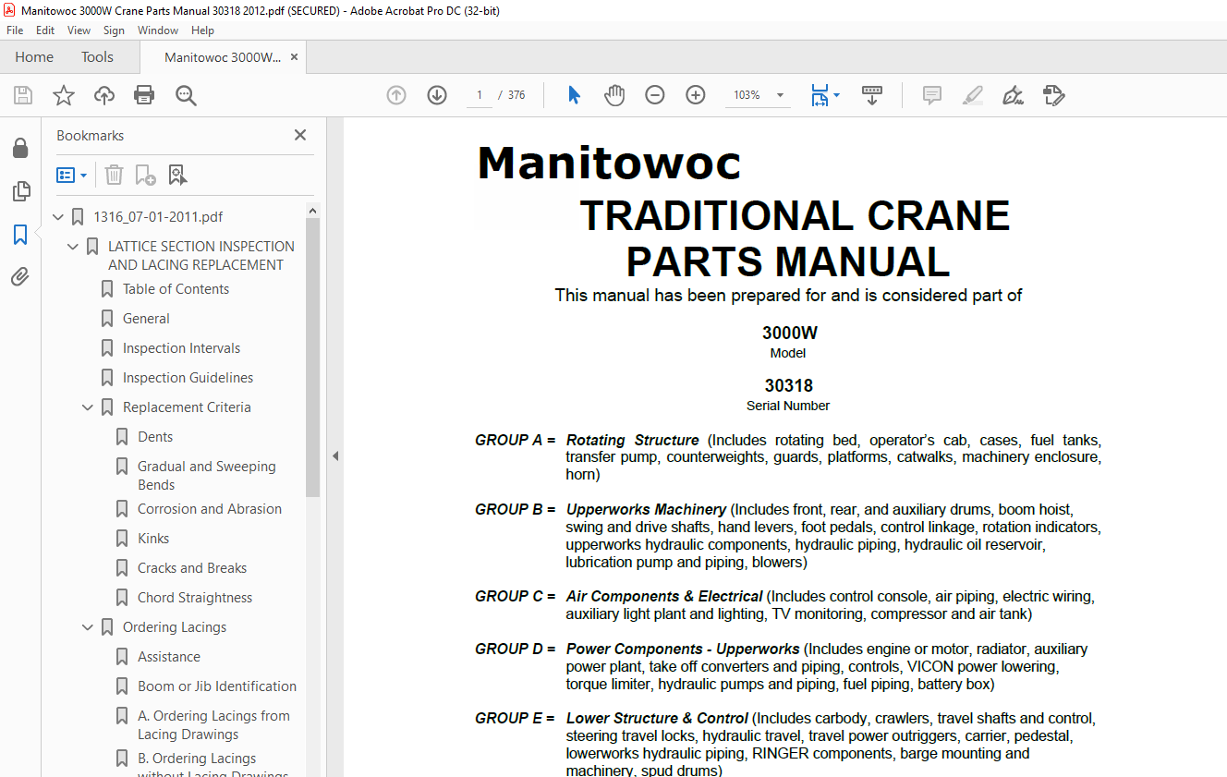Open the Attachments paperclip panel
1227x777 pixels.
(x=20, y=277)
